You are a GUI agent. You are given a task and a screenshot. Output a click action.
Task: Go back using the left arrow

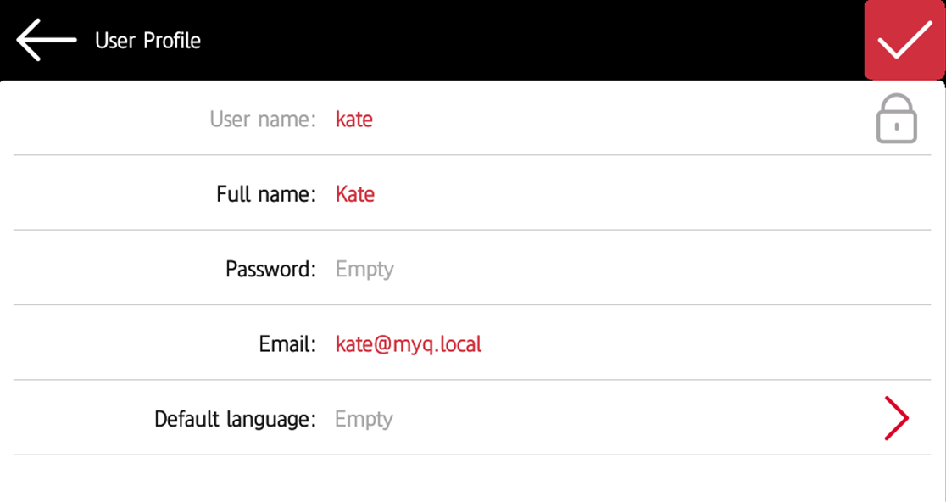47,40
